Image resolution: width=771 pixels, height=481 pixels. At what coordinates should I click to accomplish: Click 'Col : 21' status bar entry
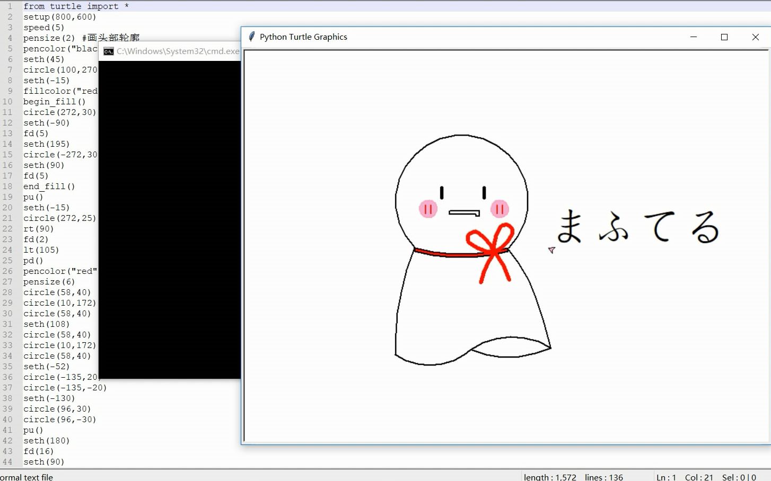point(699,477)
